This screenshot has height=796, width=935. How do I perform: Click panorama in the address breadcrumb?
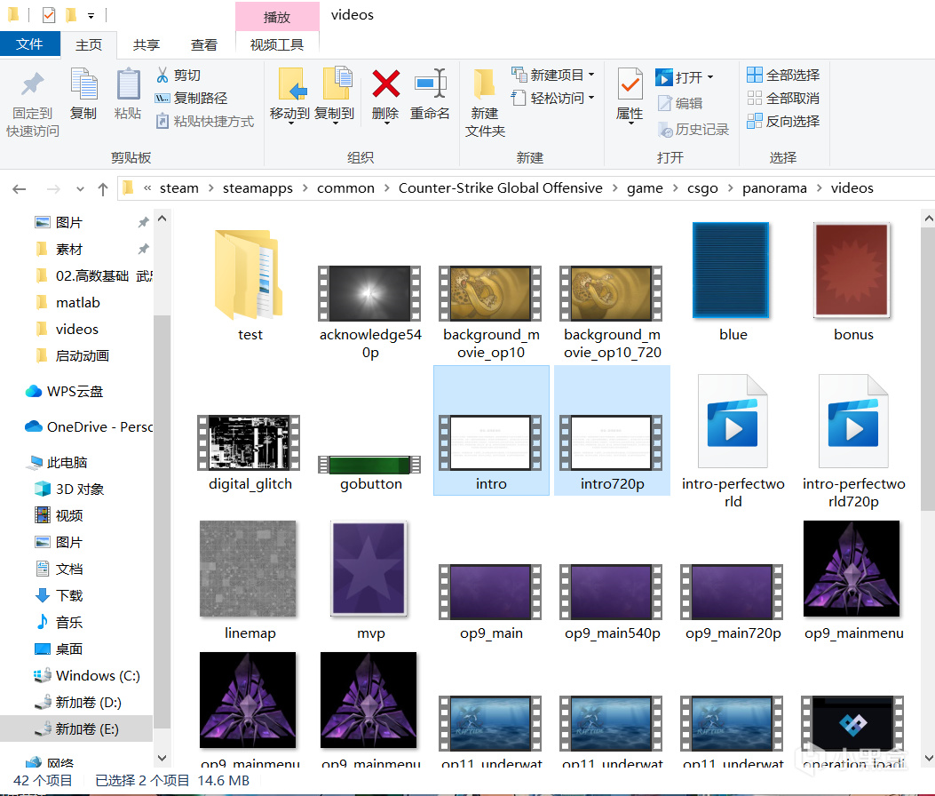tap(774, 188)
